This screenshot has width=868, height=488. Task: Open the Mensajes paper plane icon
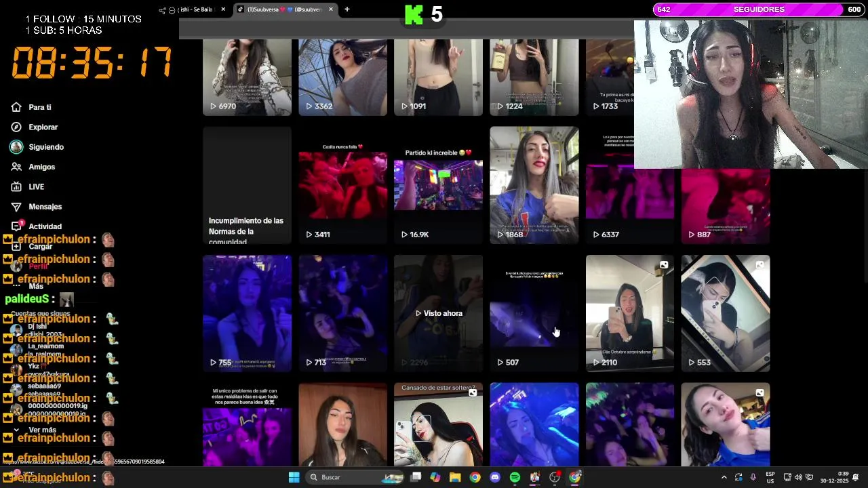pyautogui.click(x=16, y=206)
